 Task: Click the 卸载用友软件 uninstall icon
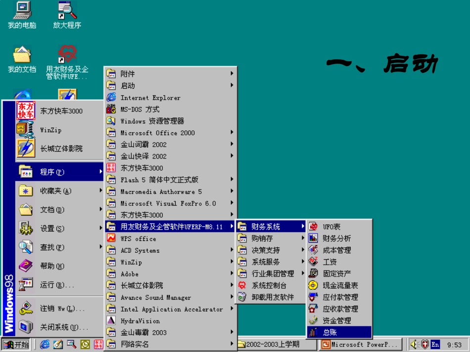242,297
